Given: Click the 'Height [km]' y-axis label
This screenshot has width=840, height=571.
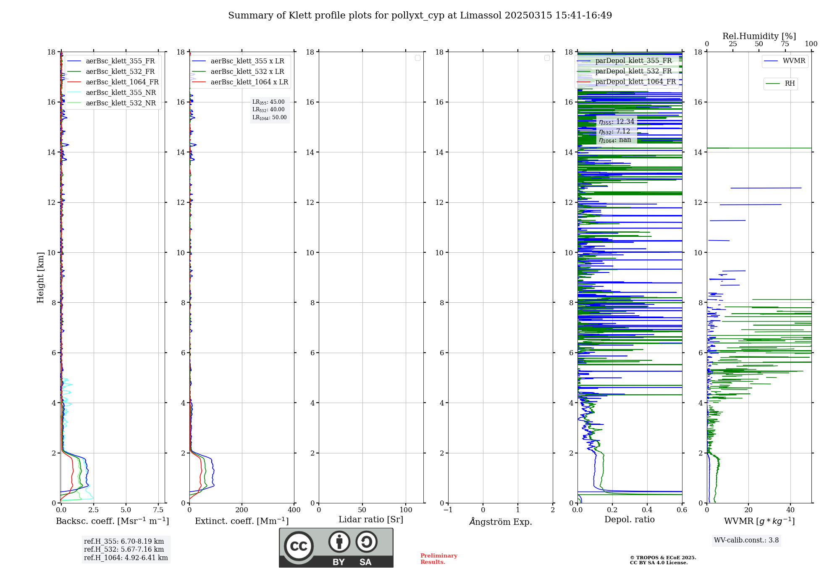Looking at the screenshot, I should click(x=40, y=278).
